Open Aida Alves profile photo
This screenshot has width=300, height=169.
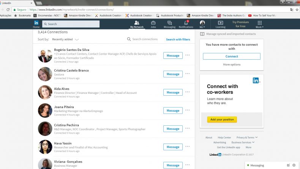click(x=45, y=92)
